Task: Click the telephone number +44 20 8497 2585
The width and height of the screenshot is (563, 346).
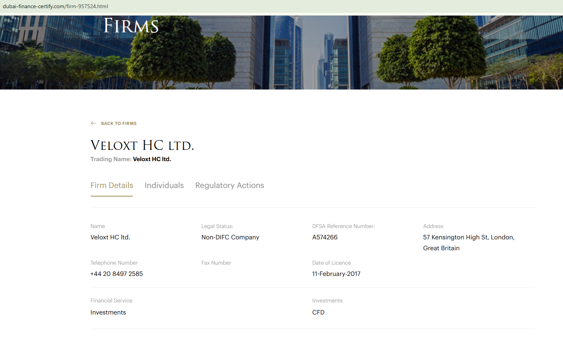Action: tap(116, 274)
